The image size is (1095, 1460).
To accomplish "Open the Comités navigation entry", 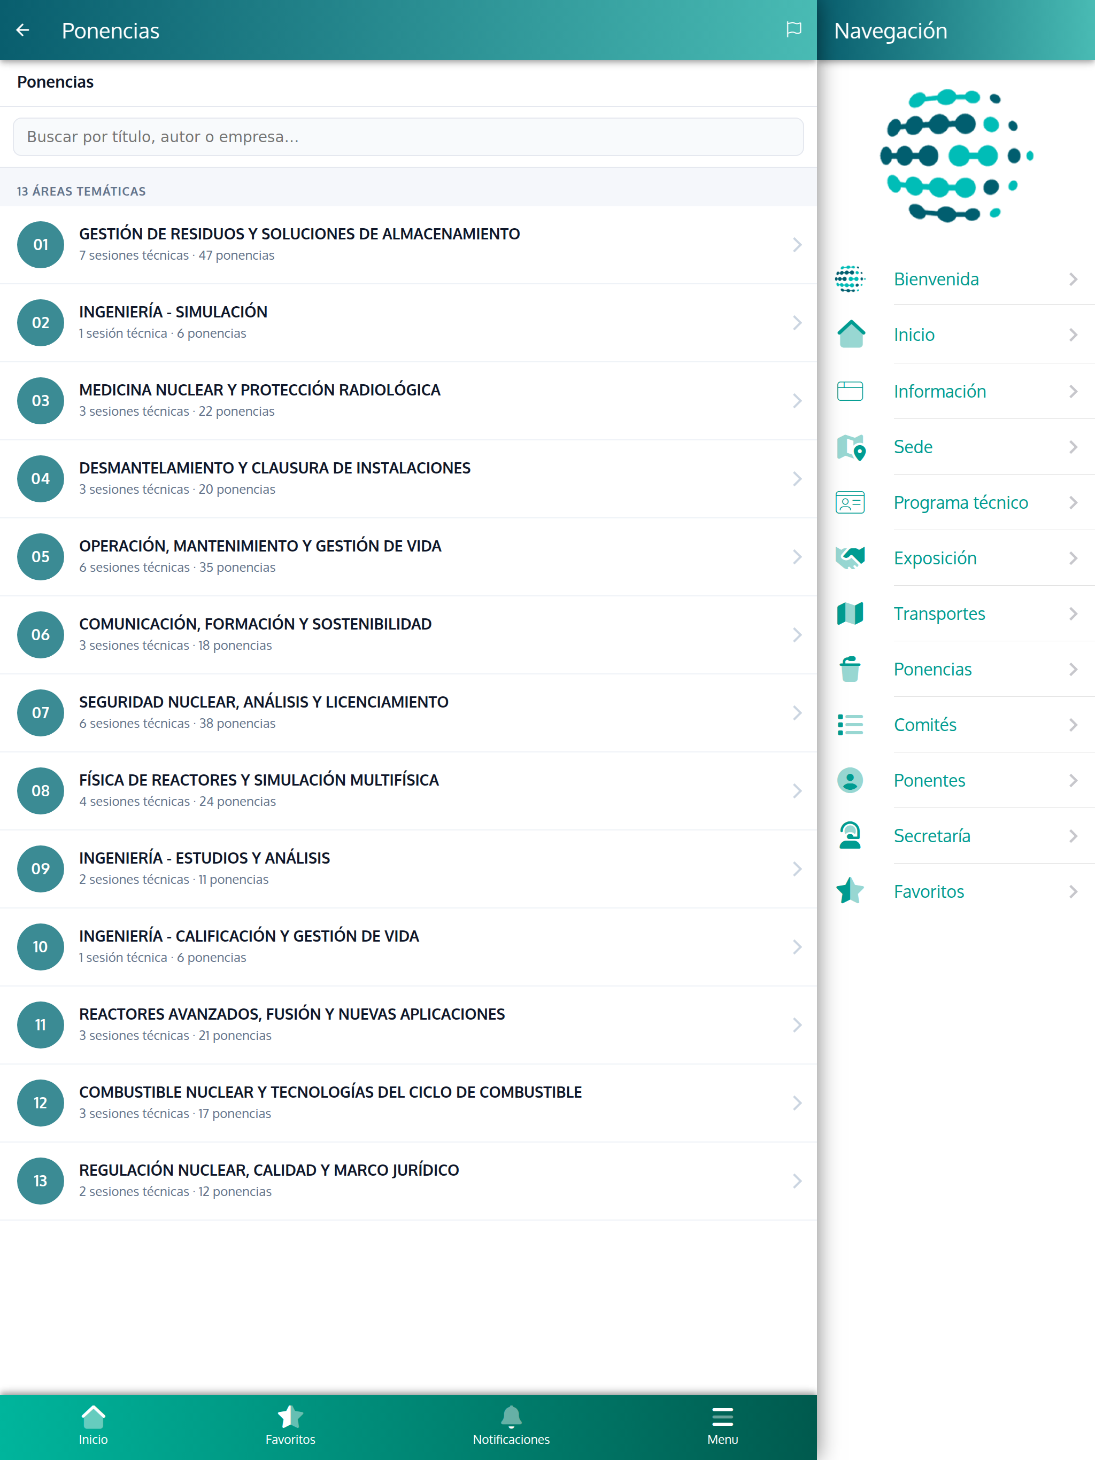I will 957,725.
